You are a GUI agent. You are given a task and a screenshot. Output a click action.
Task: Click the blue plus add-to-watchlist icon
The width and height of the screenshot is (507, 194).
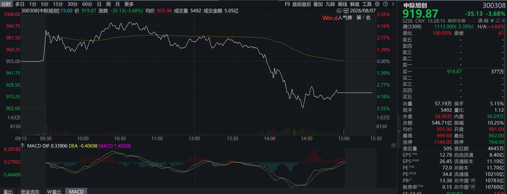click(x=504, y=20)
